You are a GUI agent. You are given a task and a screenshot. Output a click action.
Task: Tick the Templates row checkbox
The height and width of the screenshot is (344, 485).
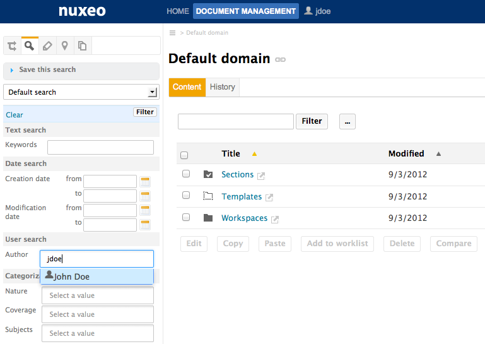click(186, 196)
